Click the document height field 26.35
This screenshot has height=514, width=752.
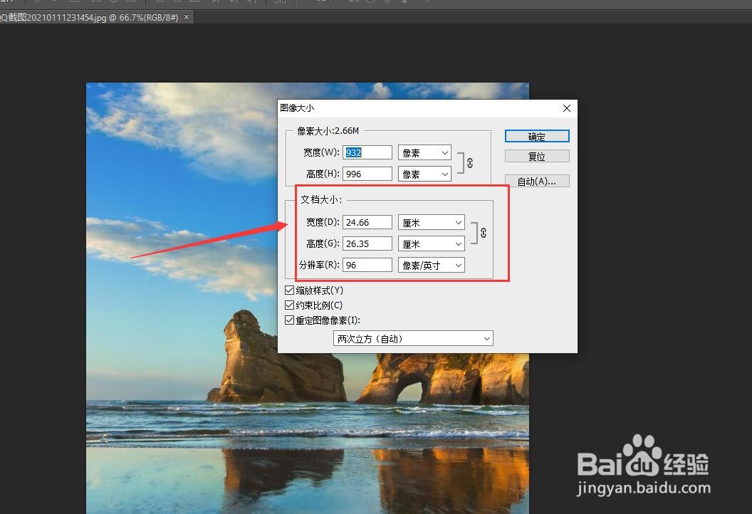(x=367, y=243)
